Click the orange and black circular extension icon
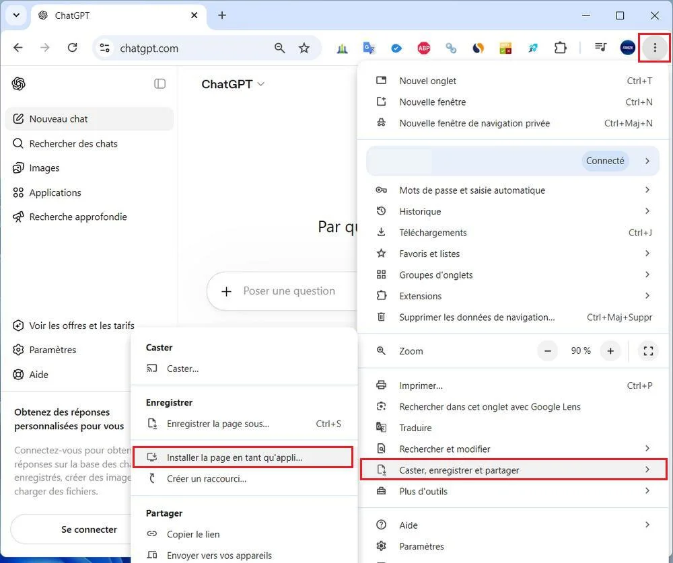The height and width of the screenshot is (563, 673). (478, 48)
